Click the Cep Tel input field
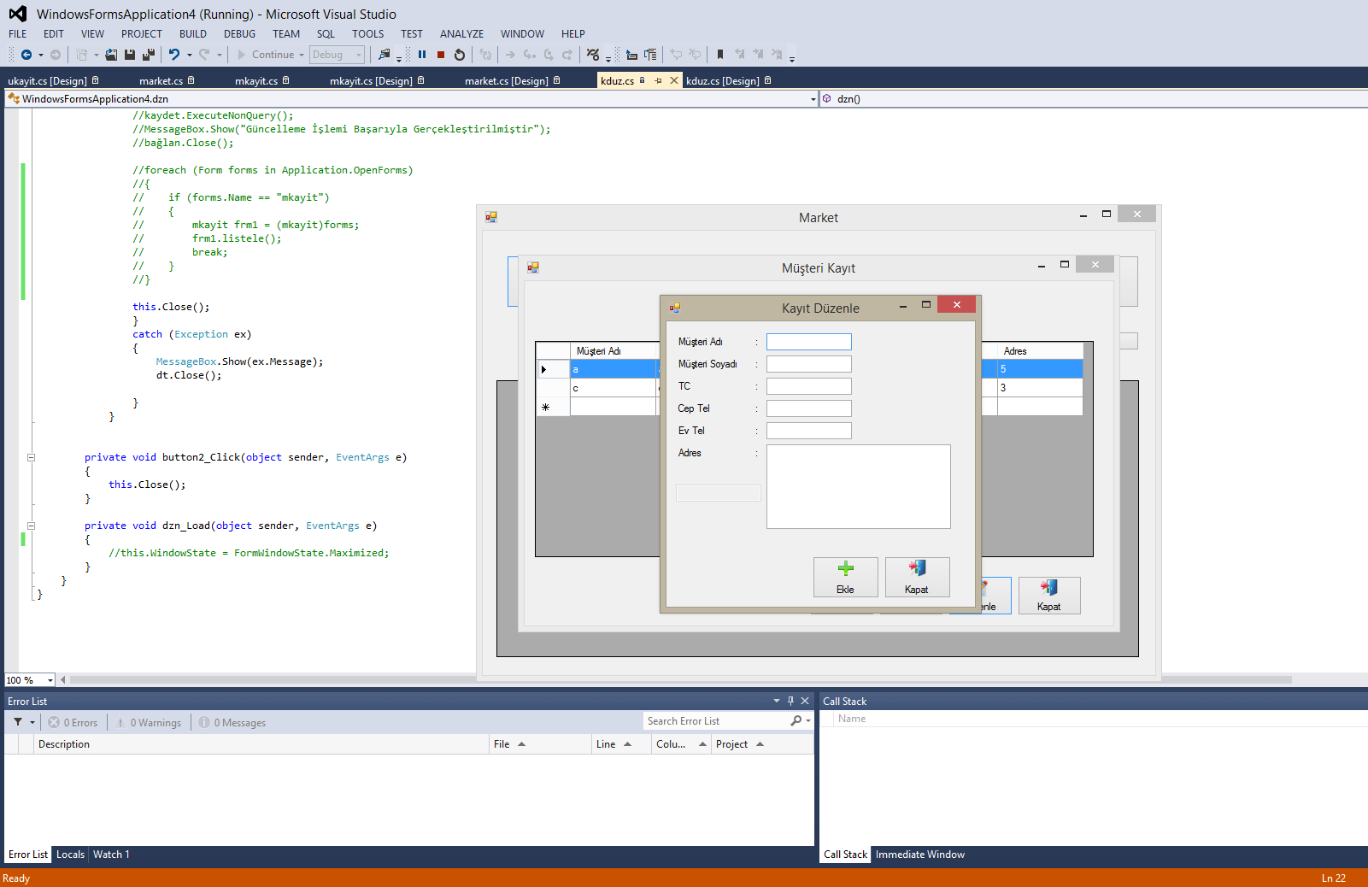 coord(809,408)
